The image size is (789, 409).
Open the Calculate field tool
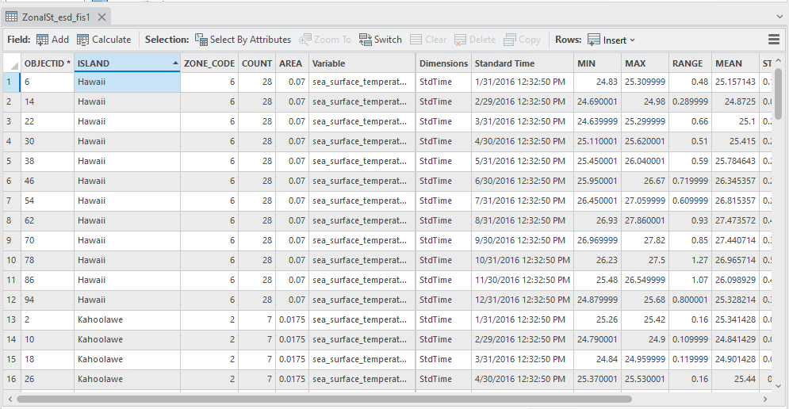point(103,40)
